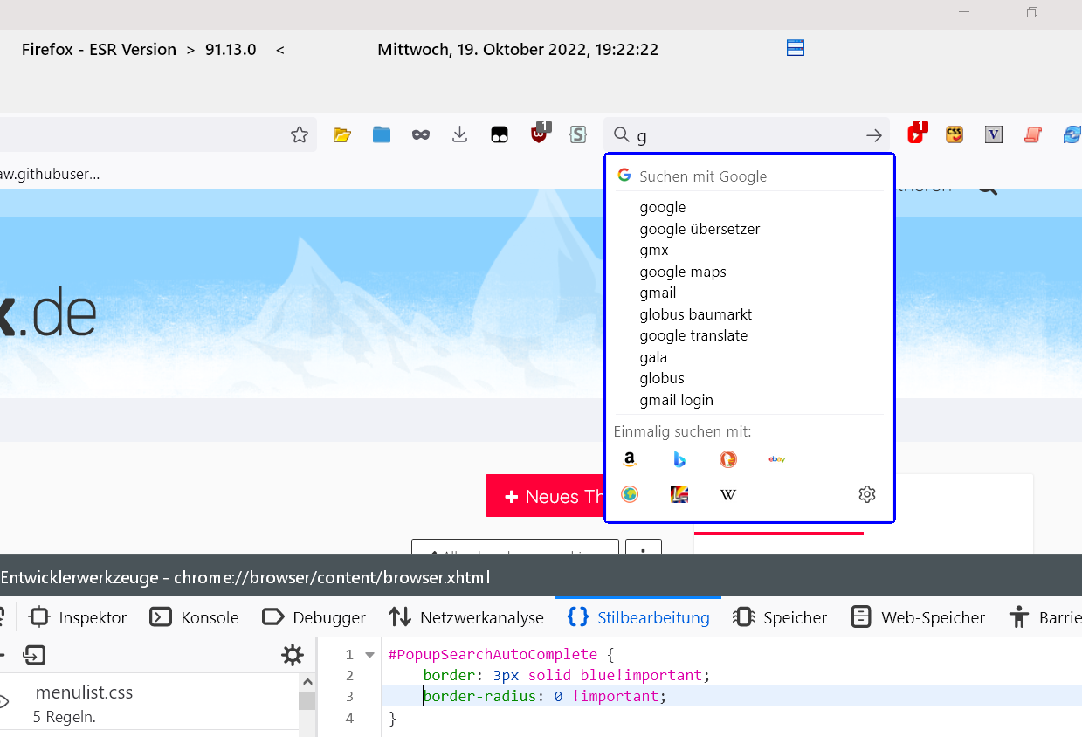This screenshot has width=1082, height=737.
Task: Click 'Firefox - ESR Version' text
Action: [99, 50]
